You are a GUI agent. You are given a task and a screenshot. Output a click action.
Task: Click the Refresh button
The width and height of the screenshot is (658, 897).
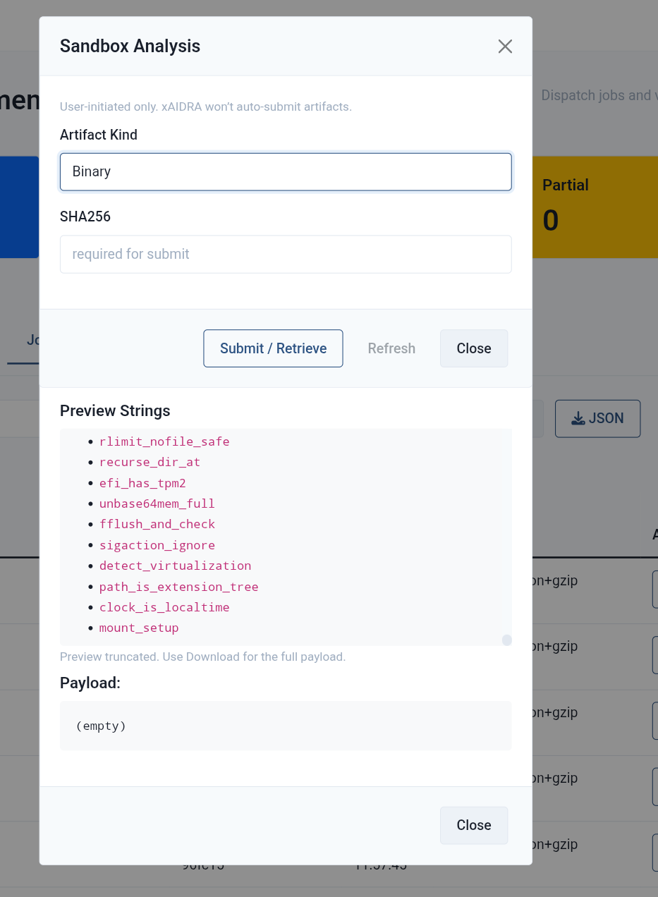[391, 348]
